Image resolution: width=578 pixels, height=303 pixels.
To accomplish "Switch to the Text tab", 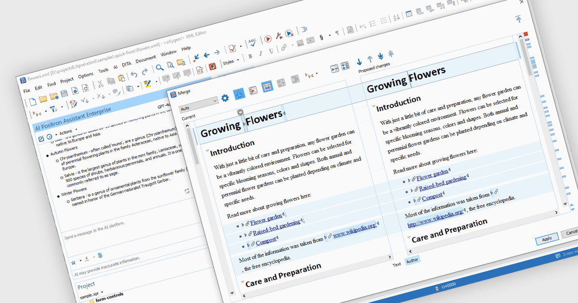I will 396,265.
